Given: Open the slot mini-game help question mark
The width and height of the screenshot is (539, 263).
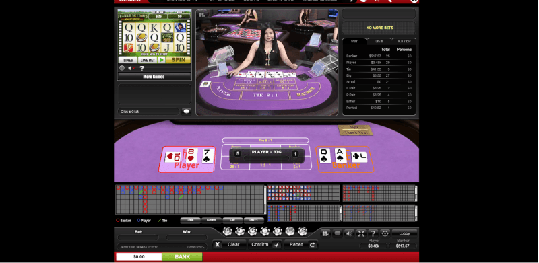Looking at the screenshot, I should pos(141,68).
